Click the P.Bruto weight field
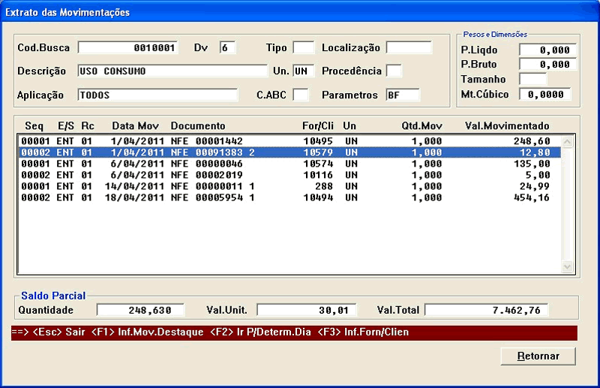 coord(547,65)
